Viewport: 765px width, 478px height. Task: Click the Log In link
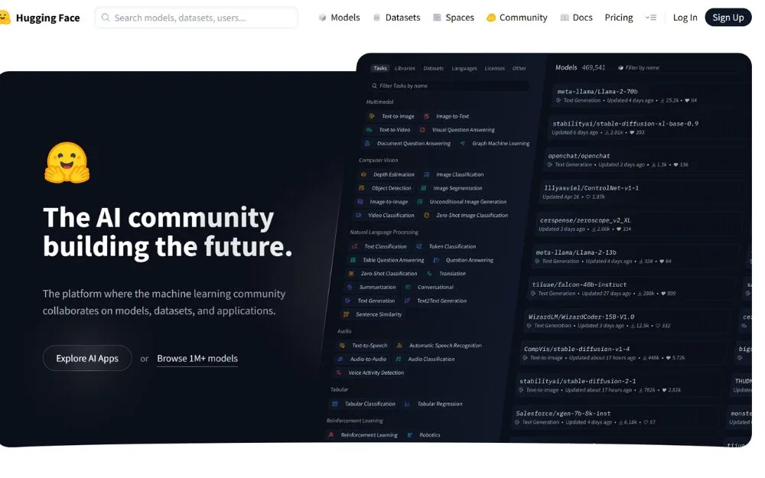point(685,18)
